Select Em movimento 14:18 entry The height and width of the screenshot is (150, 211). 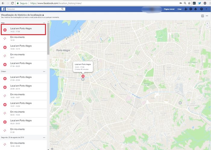[x=24, y=38]
